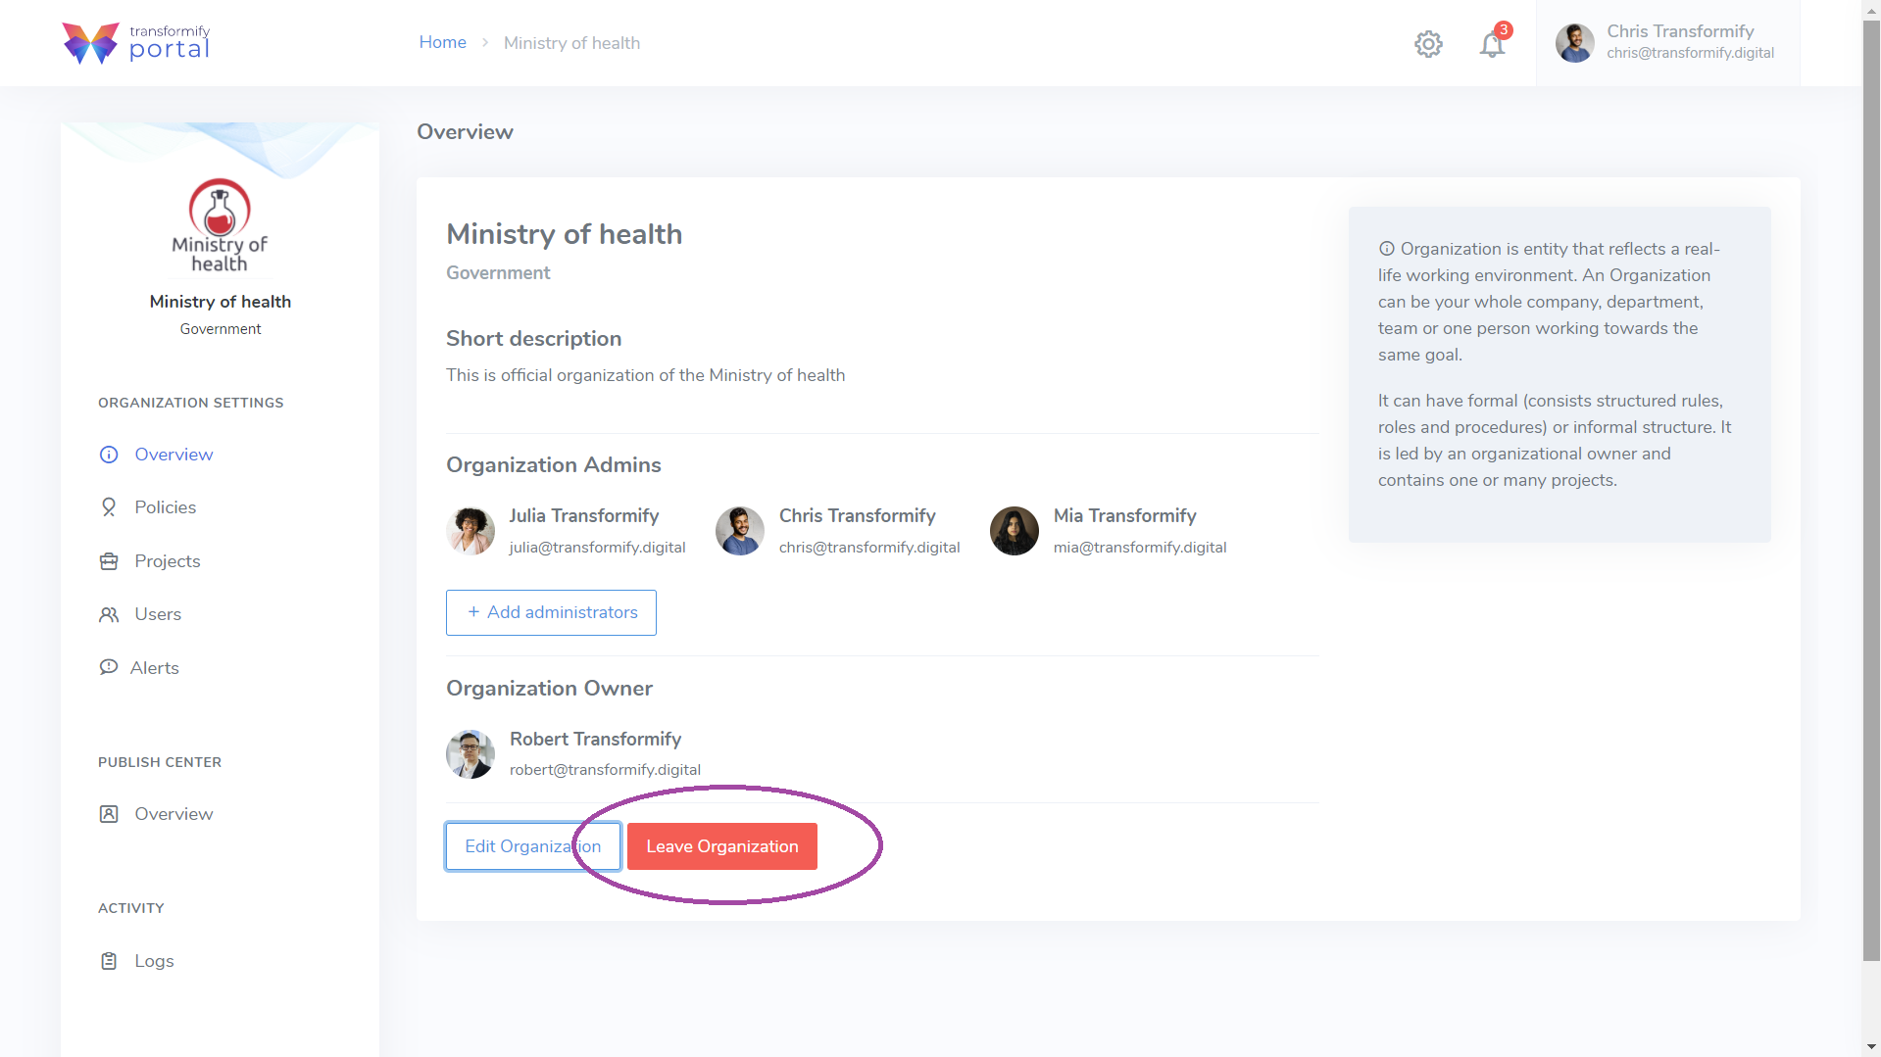This screenshot has height=1057, width=1881.
Task: Click mia@transformify.digital email
Action: pyautogui.click(x=1140, y=548)
